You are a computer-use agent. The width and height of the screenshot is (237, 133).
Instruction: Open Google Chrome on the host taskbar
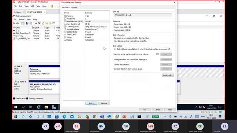coord(94,117)
